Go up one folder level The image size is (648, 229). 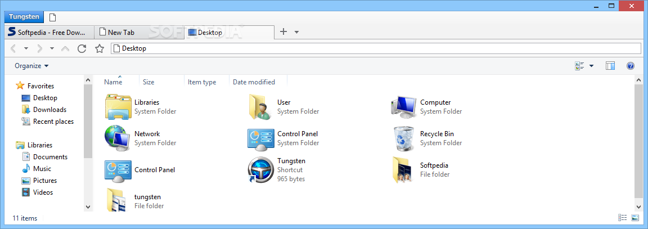65,49
